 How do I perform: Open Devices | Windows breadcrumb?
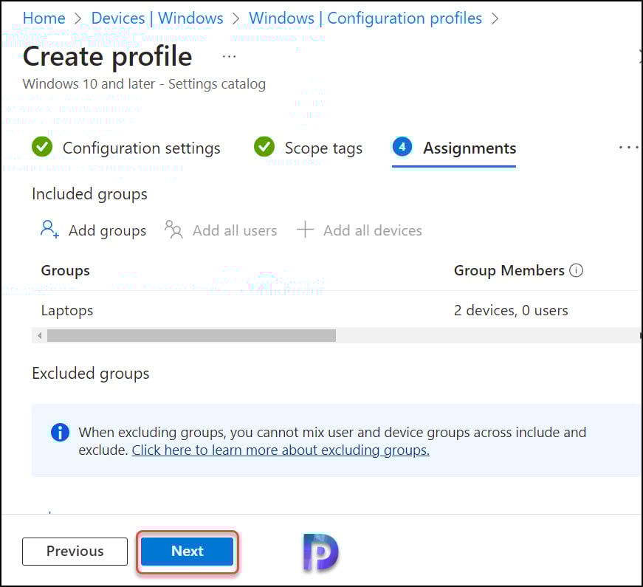157,18
